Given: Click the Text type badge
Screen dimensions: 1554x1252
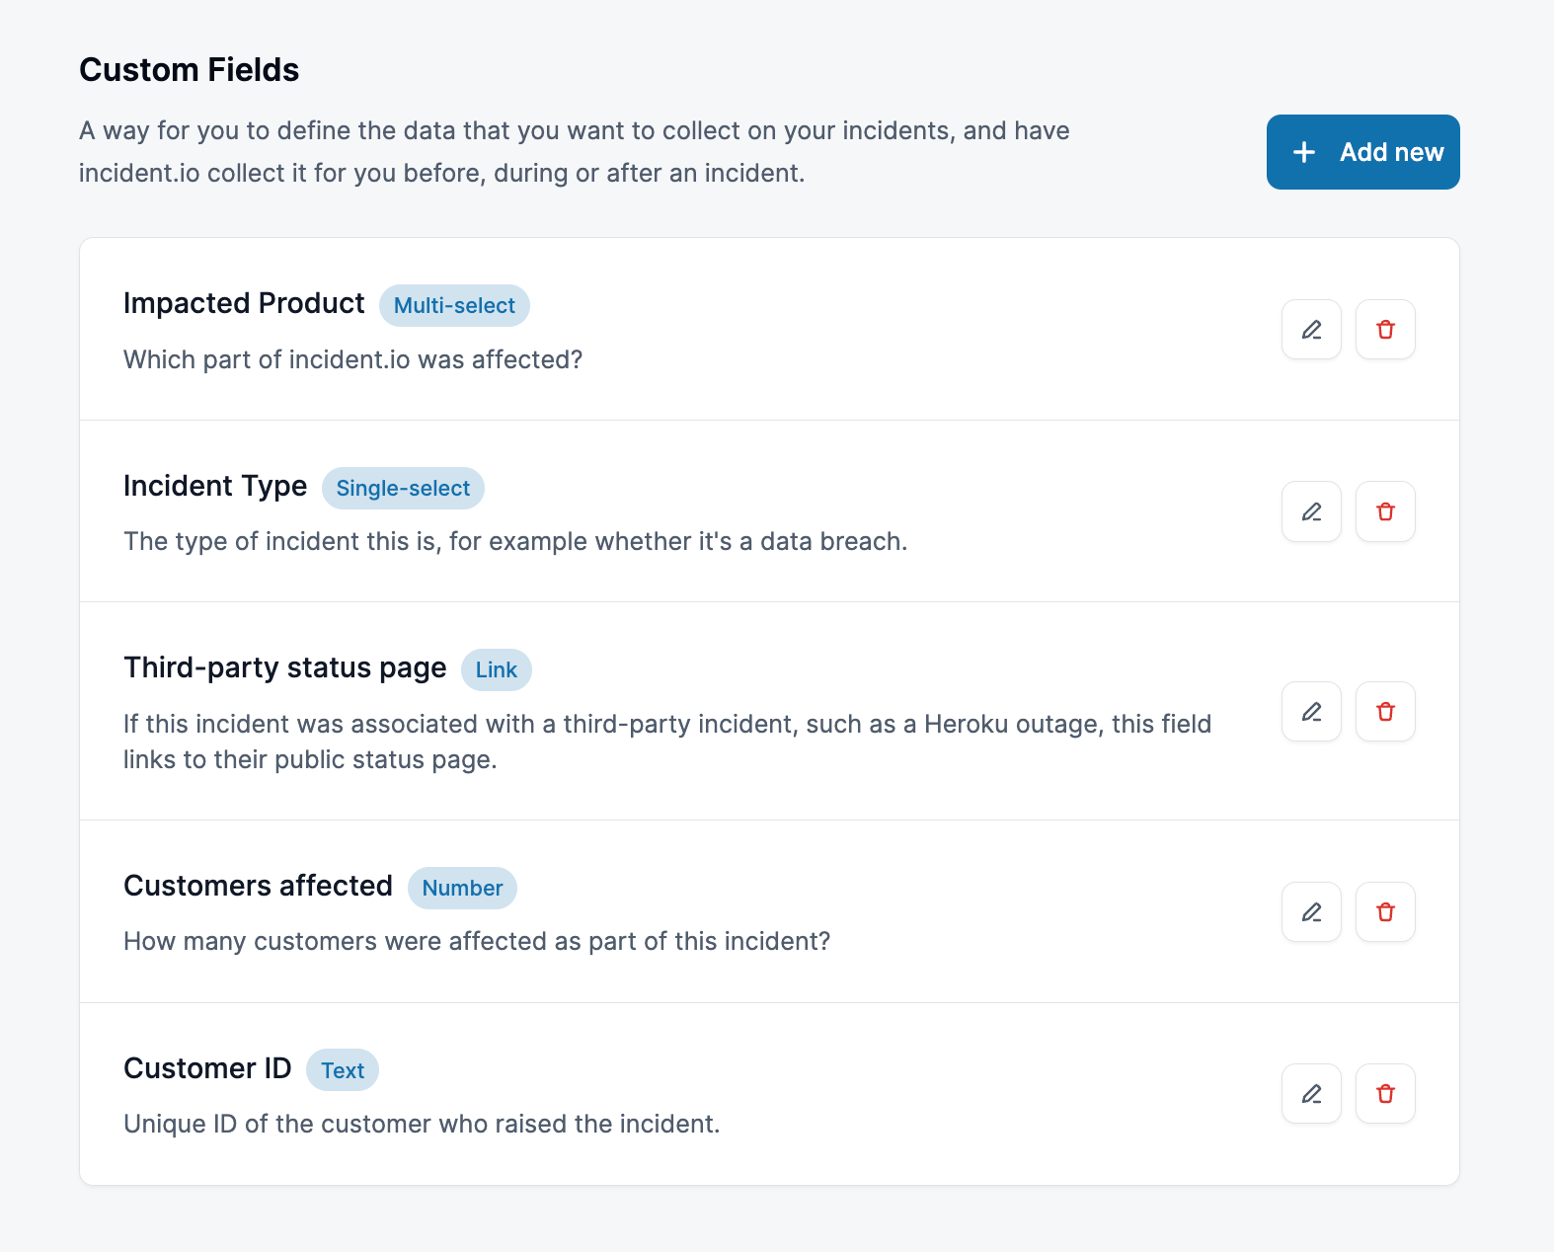Looking at the screenshot, I should (x=343, y=1070).
